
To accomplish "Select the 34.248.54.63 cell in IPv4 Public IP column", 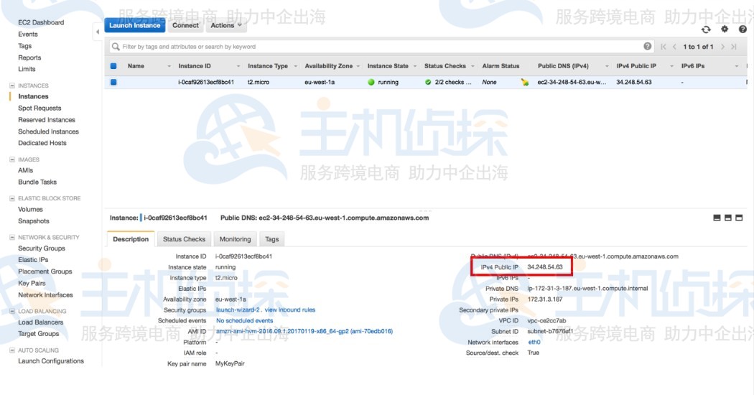I will pyautogui.click(x=634, y=83).
